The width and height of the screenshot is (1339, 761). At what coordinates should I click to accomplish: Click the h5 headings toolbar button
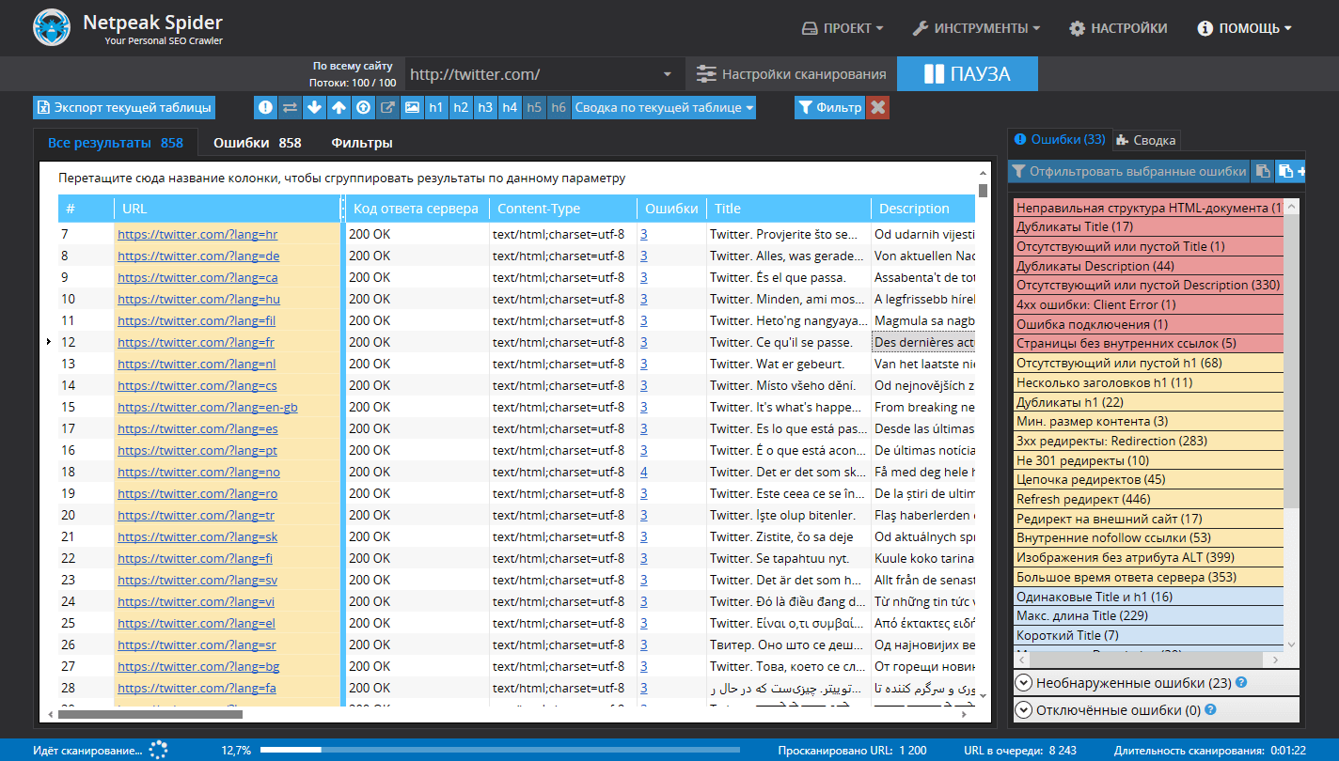534,108
